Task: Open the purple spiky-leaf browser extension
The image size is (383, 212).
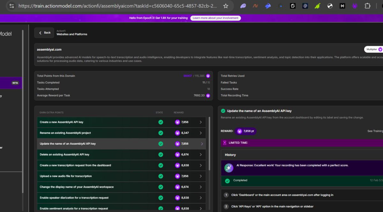Action: pos(355,6)
